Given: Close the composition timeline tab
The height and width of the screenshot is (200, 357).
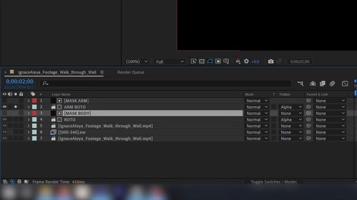Looking at the screenshot, I should (x=5, y=72).
